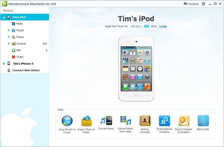The height and width of the screenshot is (147, 224).
Task: Maximize the MobileGo window
Action: click(215, 4)
